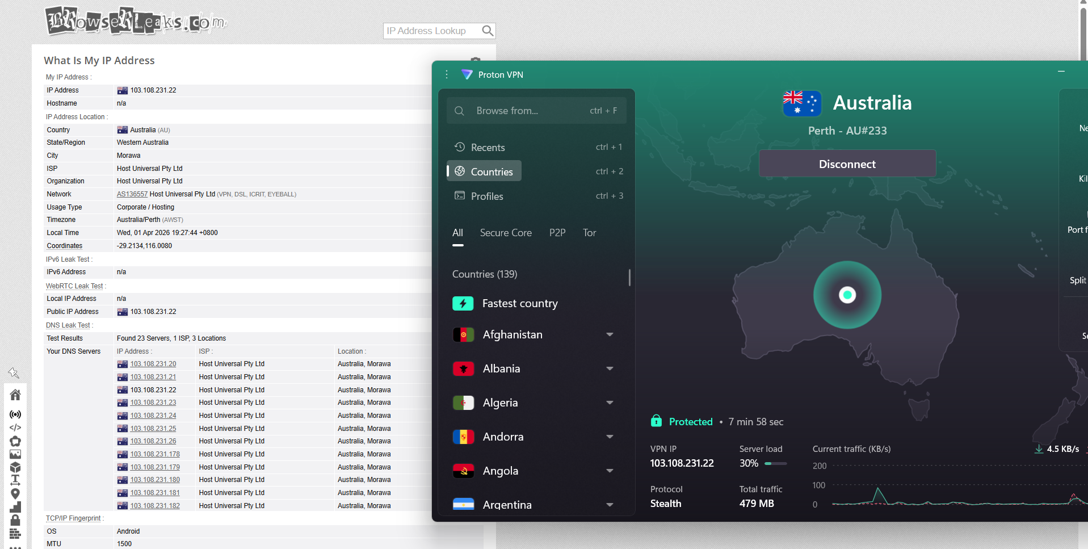Open Proton VPN options via three-dot menu
The height and width of the screenshot is (549, 1088).
tap(446, 74)
